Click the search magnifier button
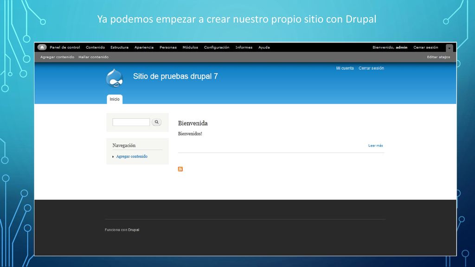Viewport: 475px width, 267px height. click(157, 122)
